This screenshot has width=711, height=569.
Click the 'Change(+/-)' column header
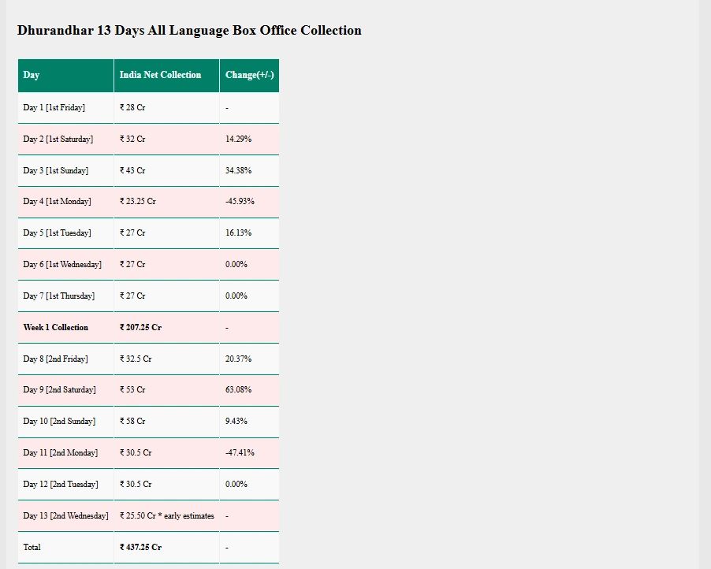[x=249, y=75]
